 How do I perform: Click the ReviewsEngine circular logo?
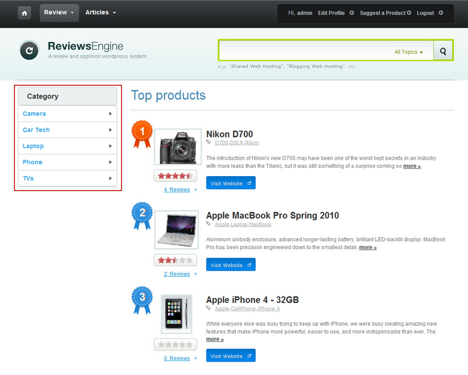[x=29, y=50]
